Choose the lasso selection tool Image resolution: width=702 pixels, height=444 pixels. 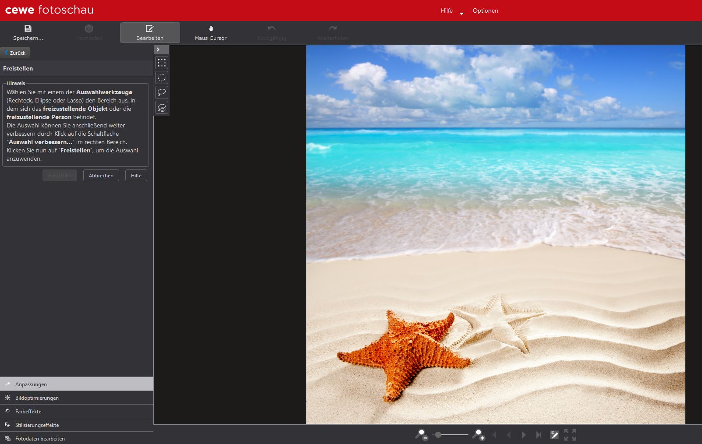[162, 92]
